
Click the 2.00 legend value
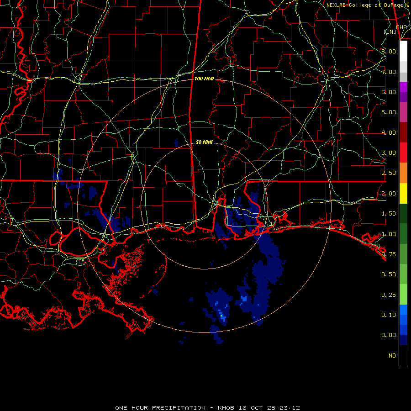click(x=389, y=194)
